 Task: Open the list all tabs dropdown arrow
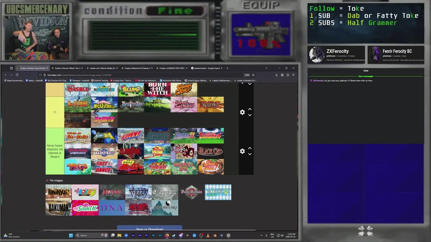(266, 68)
